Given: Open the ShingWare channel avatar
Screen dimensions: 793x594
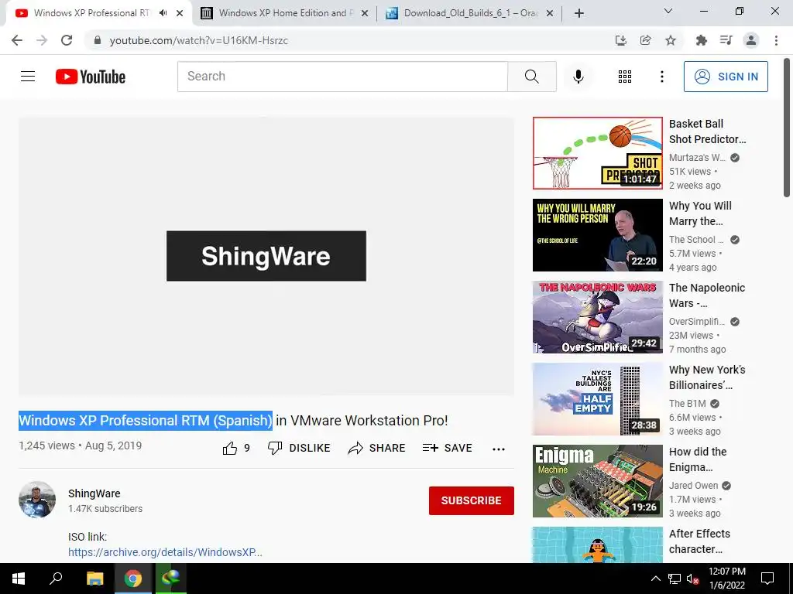Looking at the screenshot, I should (x=37, y=500).
